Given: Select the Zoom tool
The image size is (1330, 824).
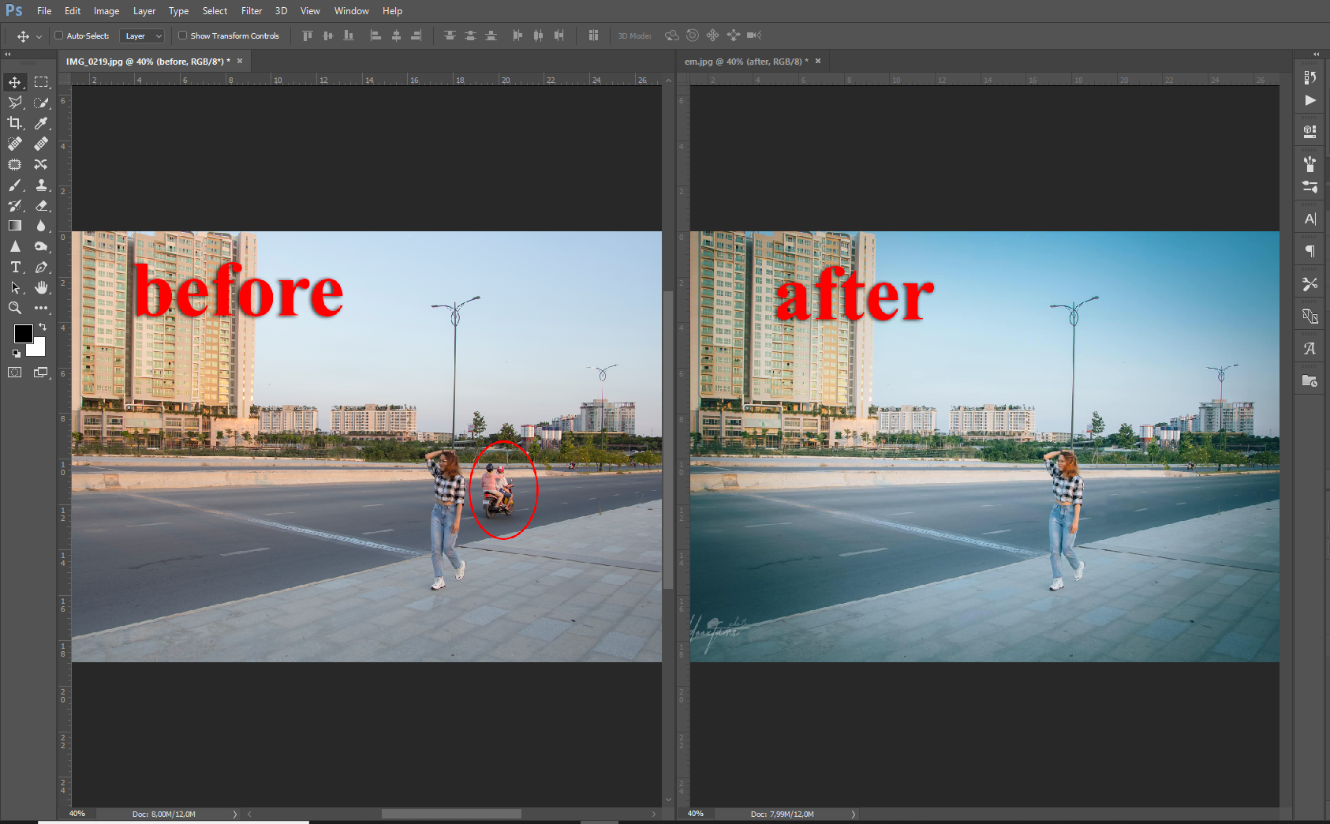Looking at the screenshot, I should click(x=15, y=308).
